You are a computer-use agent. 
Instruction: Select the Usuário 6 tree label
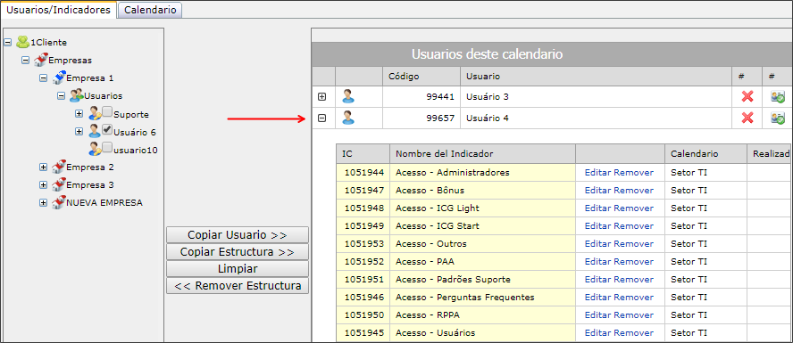135,133
